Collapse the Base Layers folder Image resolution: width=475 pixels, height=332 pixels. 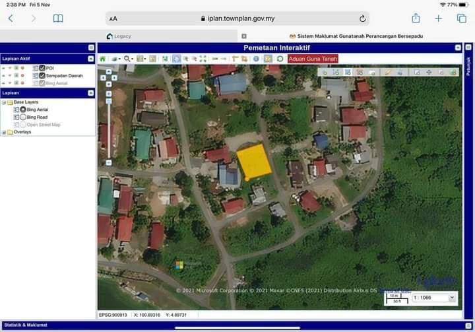point(3,102)
